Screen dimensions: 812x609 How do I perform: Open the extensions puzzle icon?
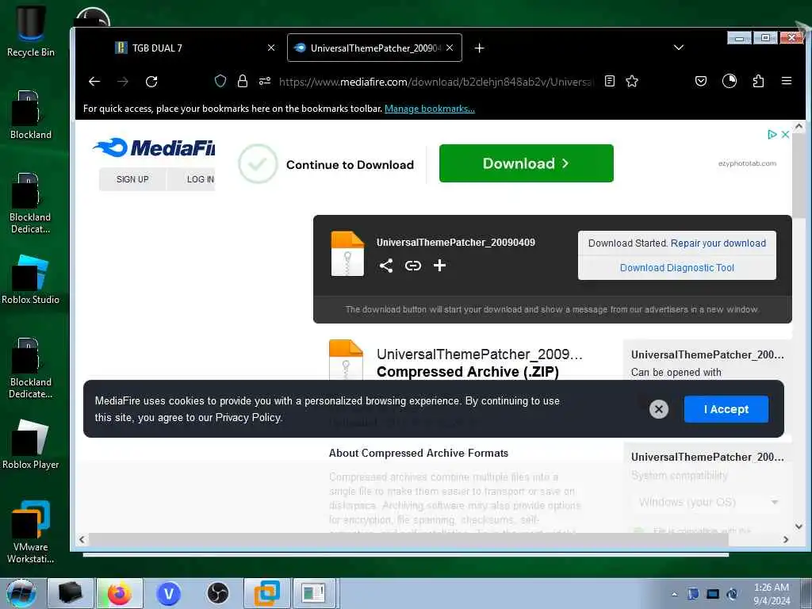click(758, 82)
